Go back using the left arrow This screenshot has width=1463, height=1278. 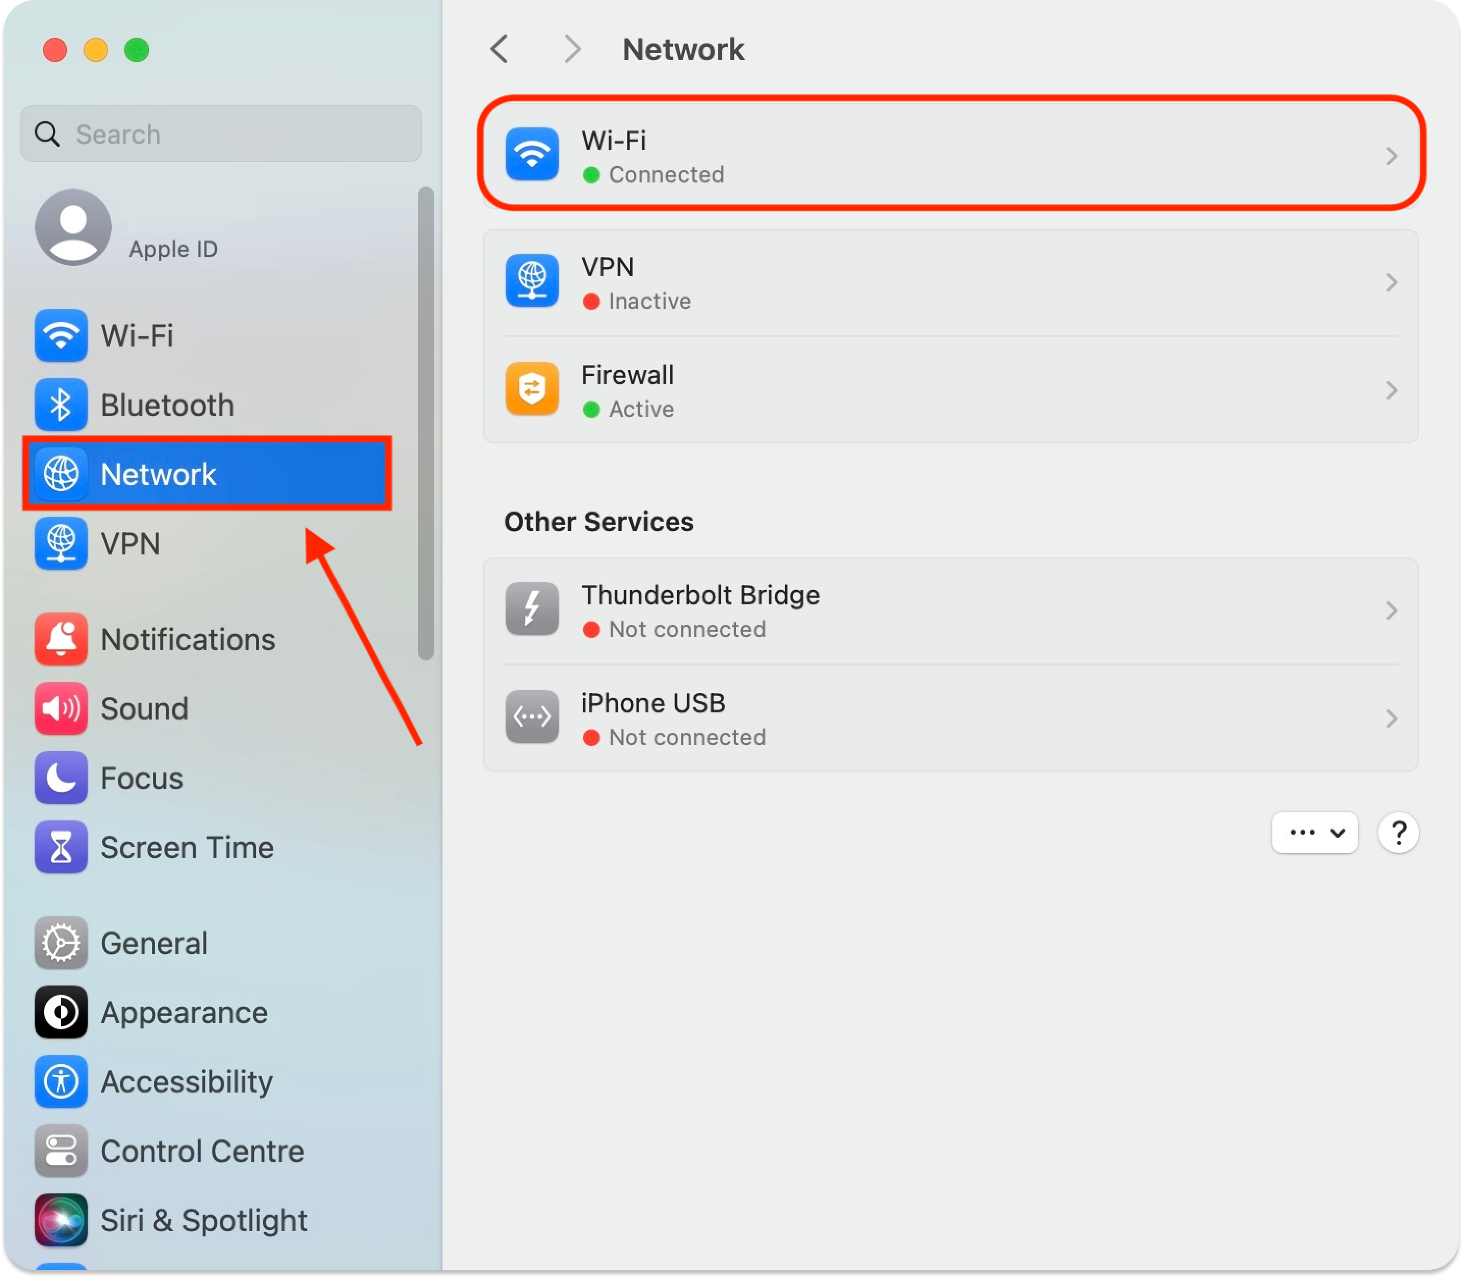[500, 49]
